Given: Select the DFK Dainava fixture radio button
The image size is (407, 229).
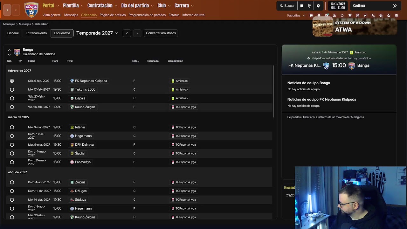Looking at the screenshot, I should pos(12,145).
